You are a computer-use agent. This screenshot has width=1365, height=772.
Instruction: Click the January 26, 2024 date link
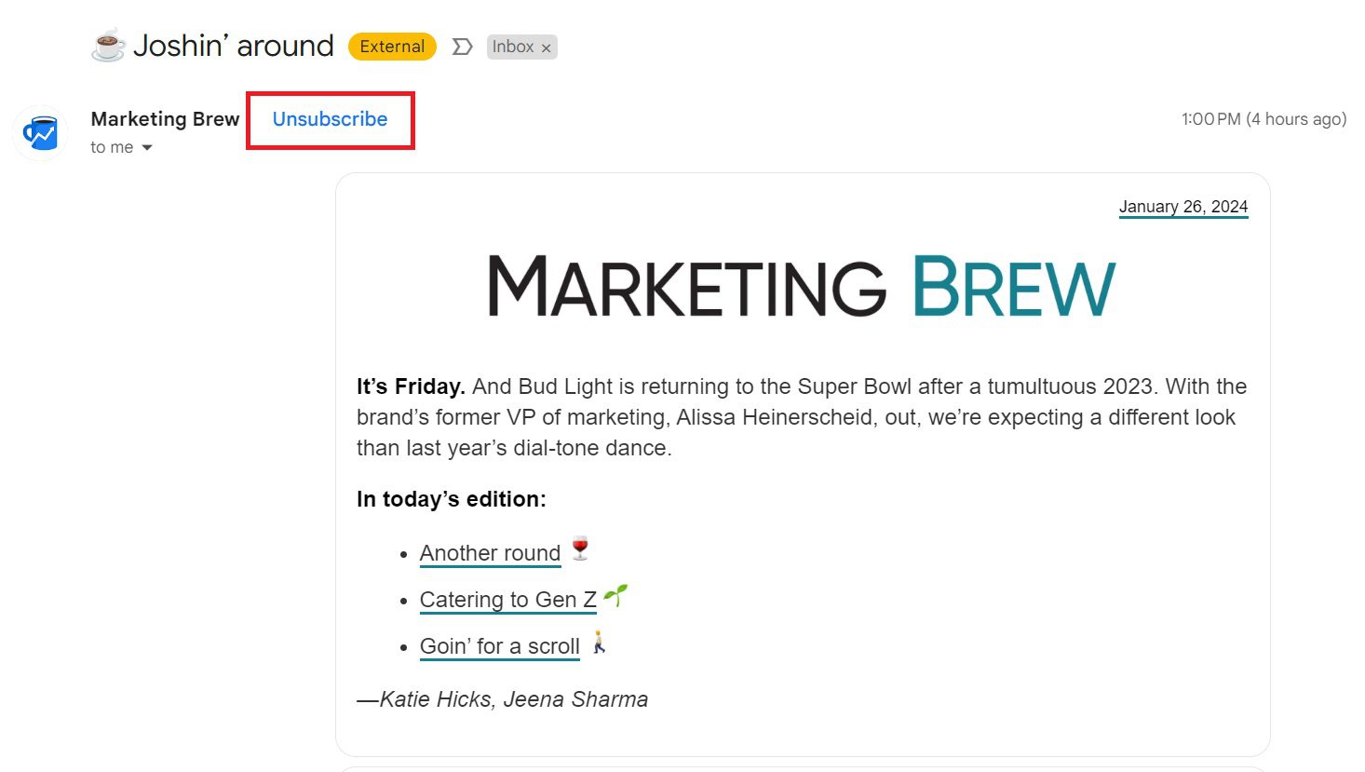point(1183,207)
